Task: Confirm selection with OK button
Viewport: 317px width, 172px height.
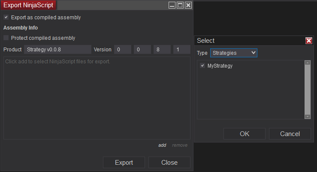Action: (x=245, y=134)
